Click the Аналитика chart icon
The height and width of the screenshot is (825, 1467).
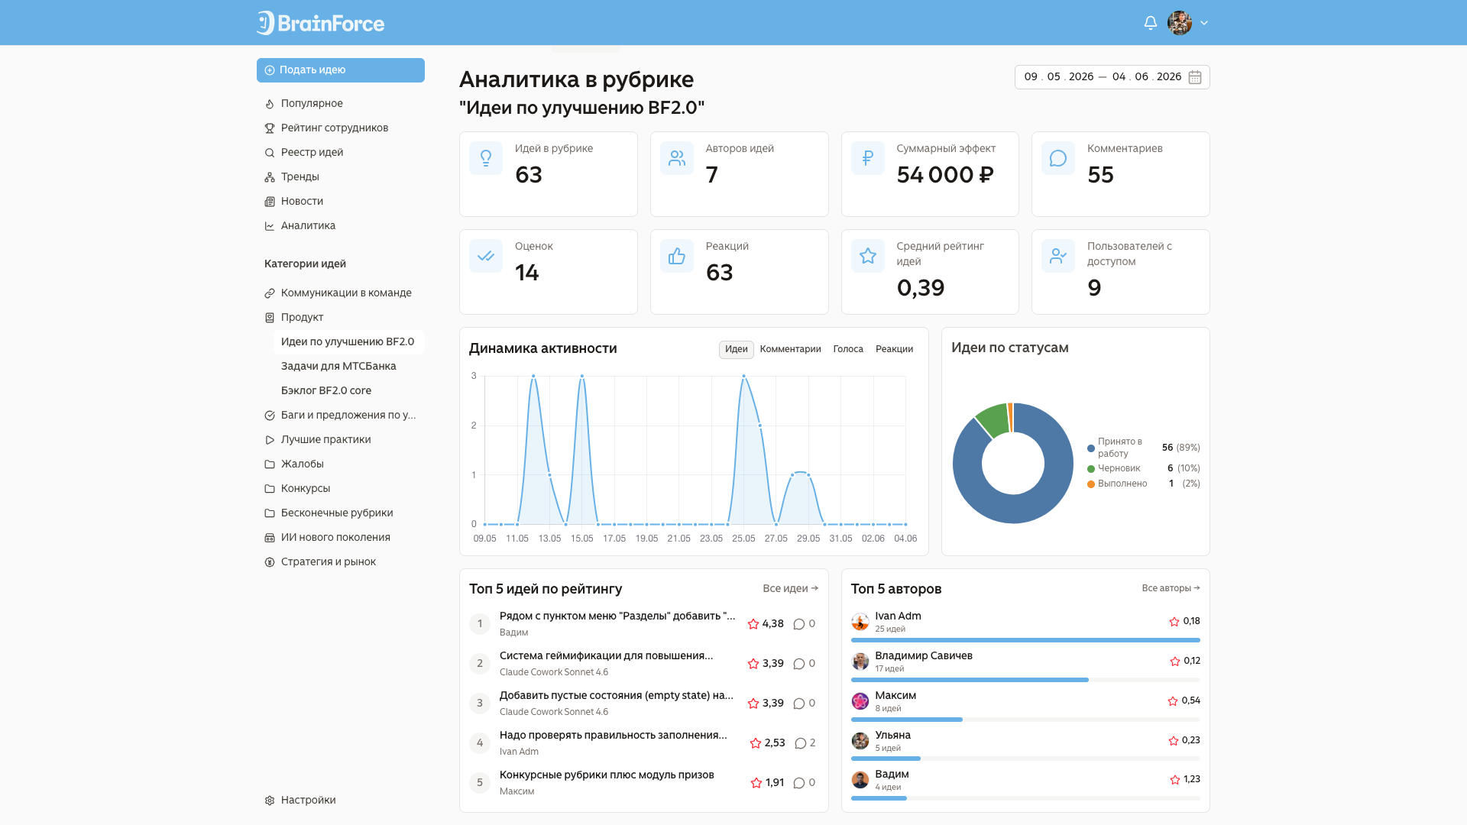[x=270, y=226]
